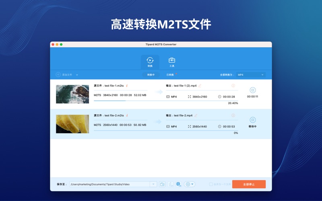Click clock icon beside output 00:00:53

pyautogui.click(x=219, y=127)
